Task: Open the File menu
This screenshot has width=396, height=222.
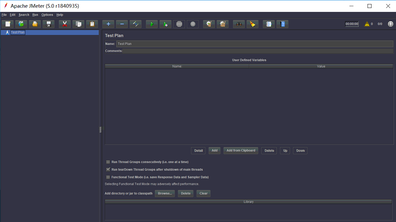Action: pos(4,15)
